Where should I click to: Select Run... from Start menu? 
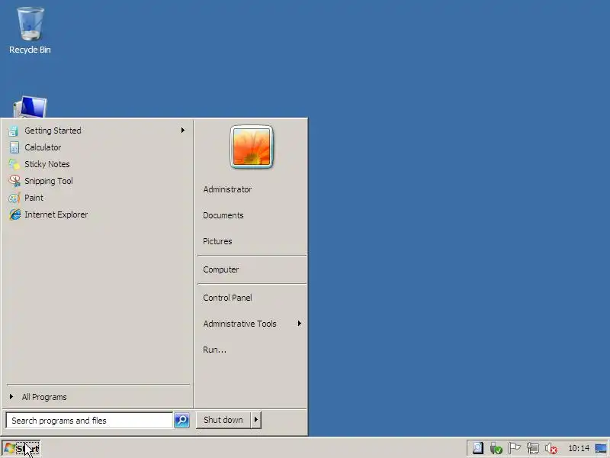(214, 350)
